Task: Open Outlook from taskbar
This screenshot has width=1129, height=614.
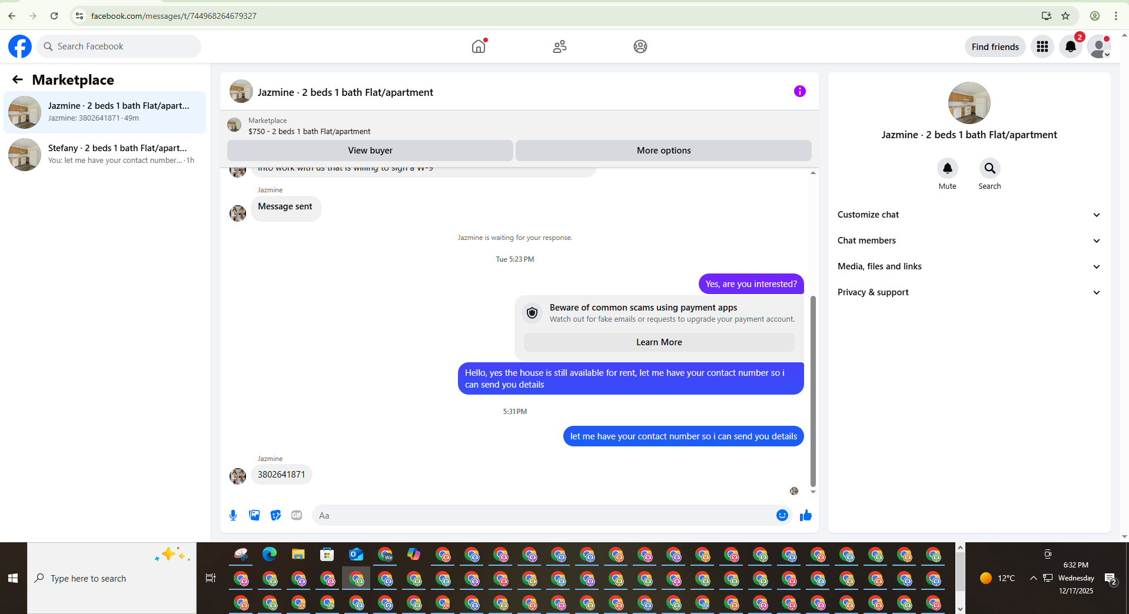Action: tap(356, 554)
